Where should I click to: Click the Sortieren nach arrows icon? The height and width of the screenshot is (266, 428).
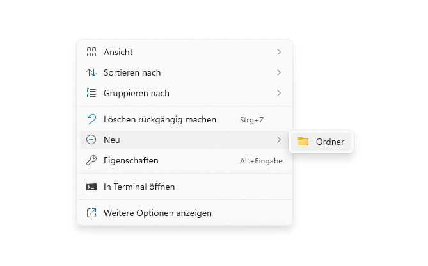pos(91,72)
